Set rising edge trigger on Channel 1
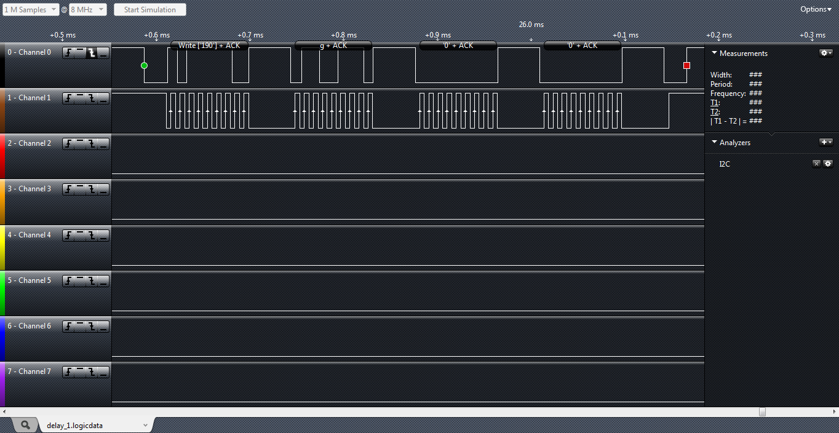Image resolution: width=839 pixels, height=433 pixels. click(x=68, y=98)
